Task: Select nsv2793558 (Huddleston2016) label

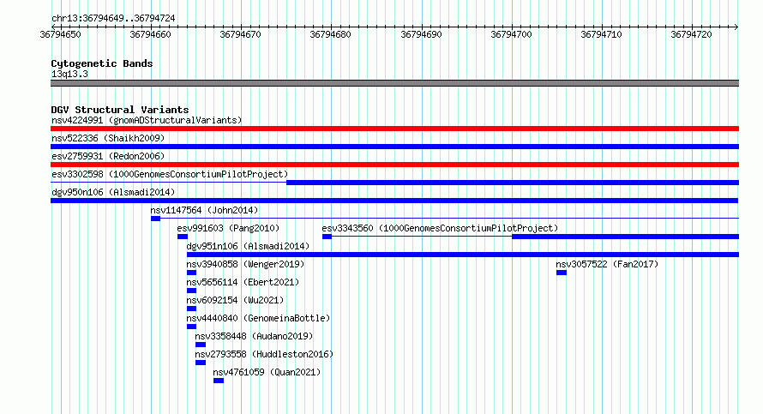Action: (x=264, y=354)
